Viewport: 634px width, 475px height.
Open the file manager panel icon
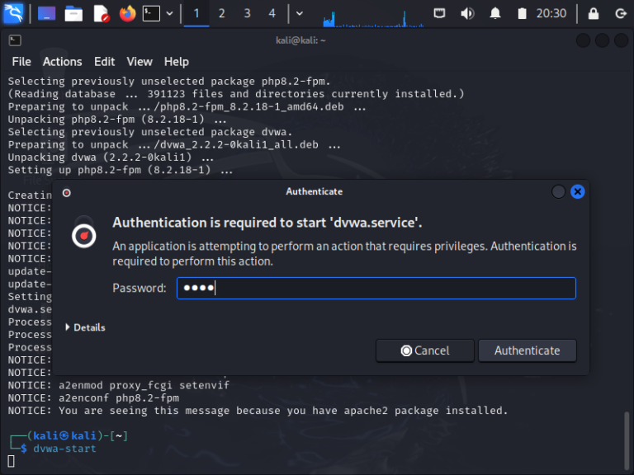pos(73,13)
